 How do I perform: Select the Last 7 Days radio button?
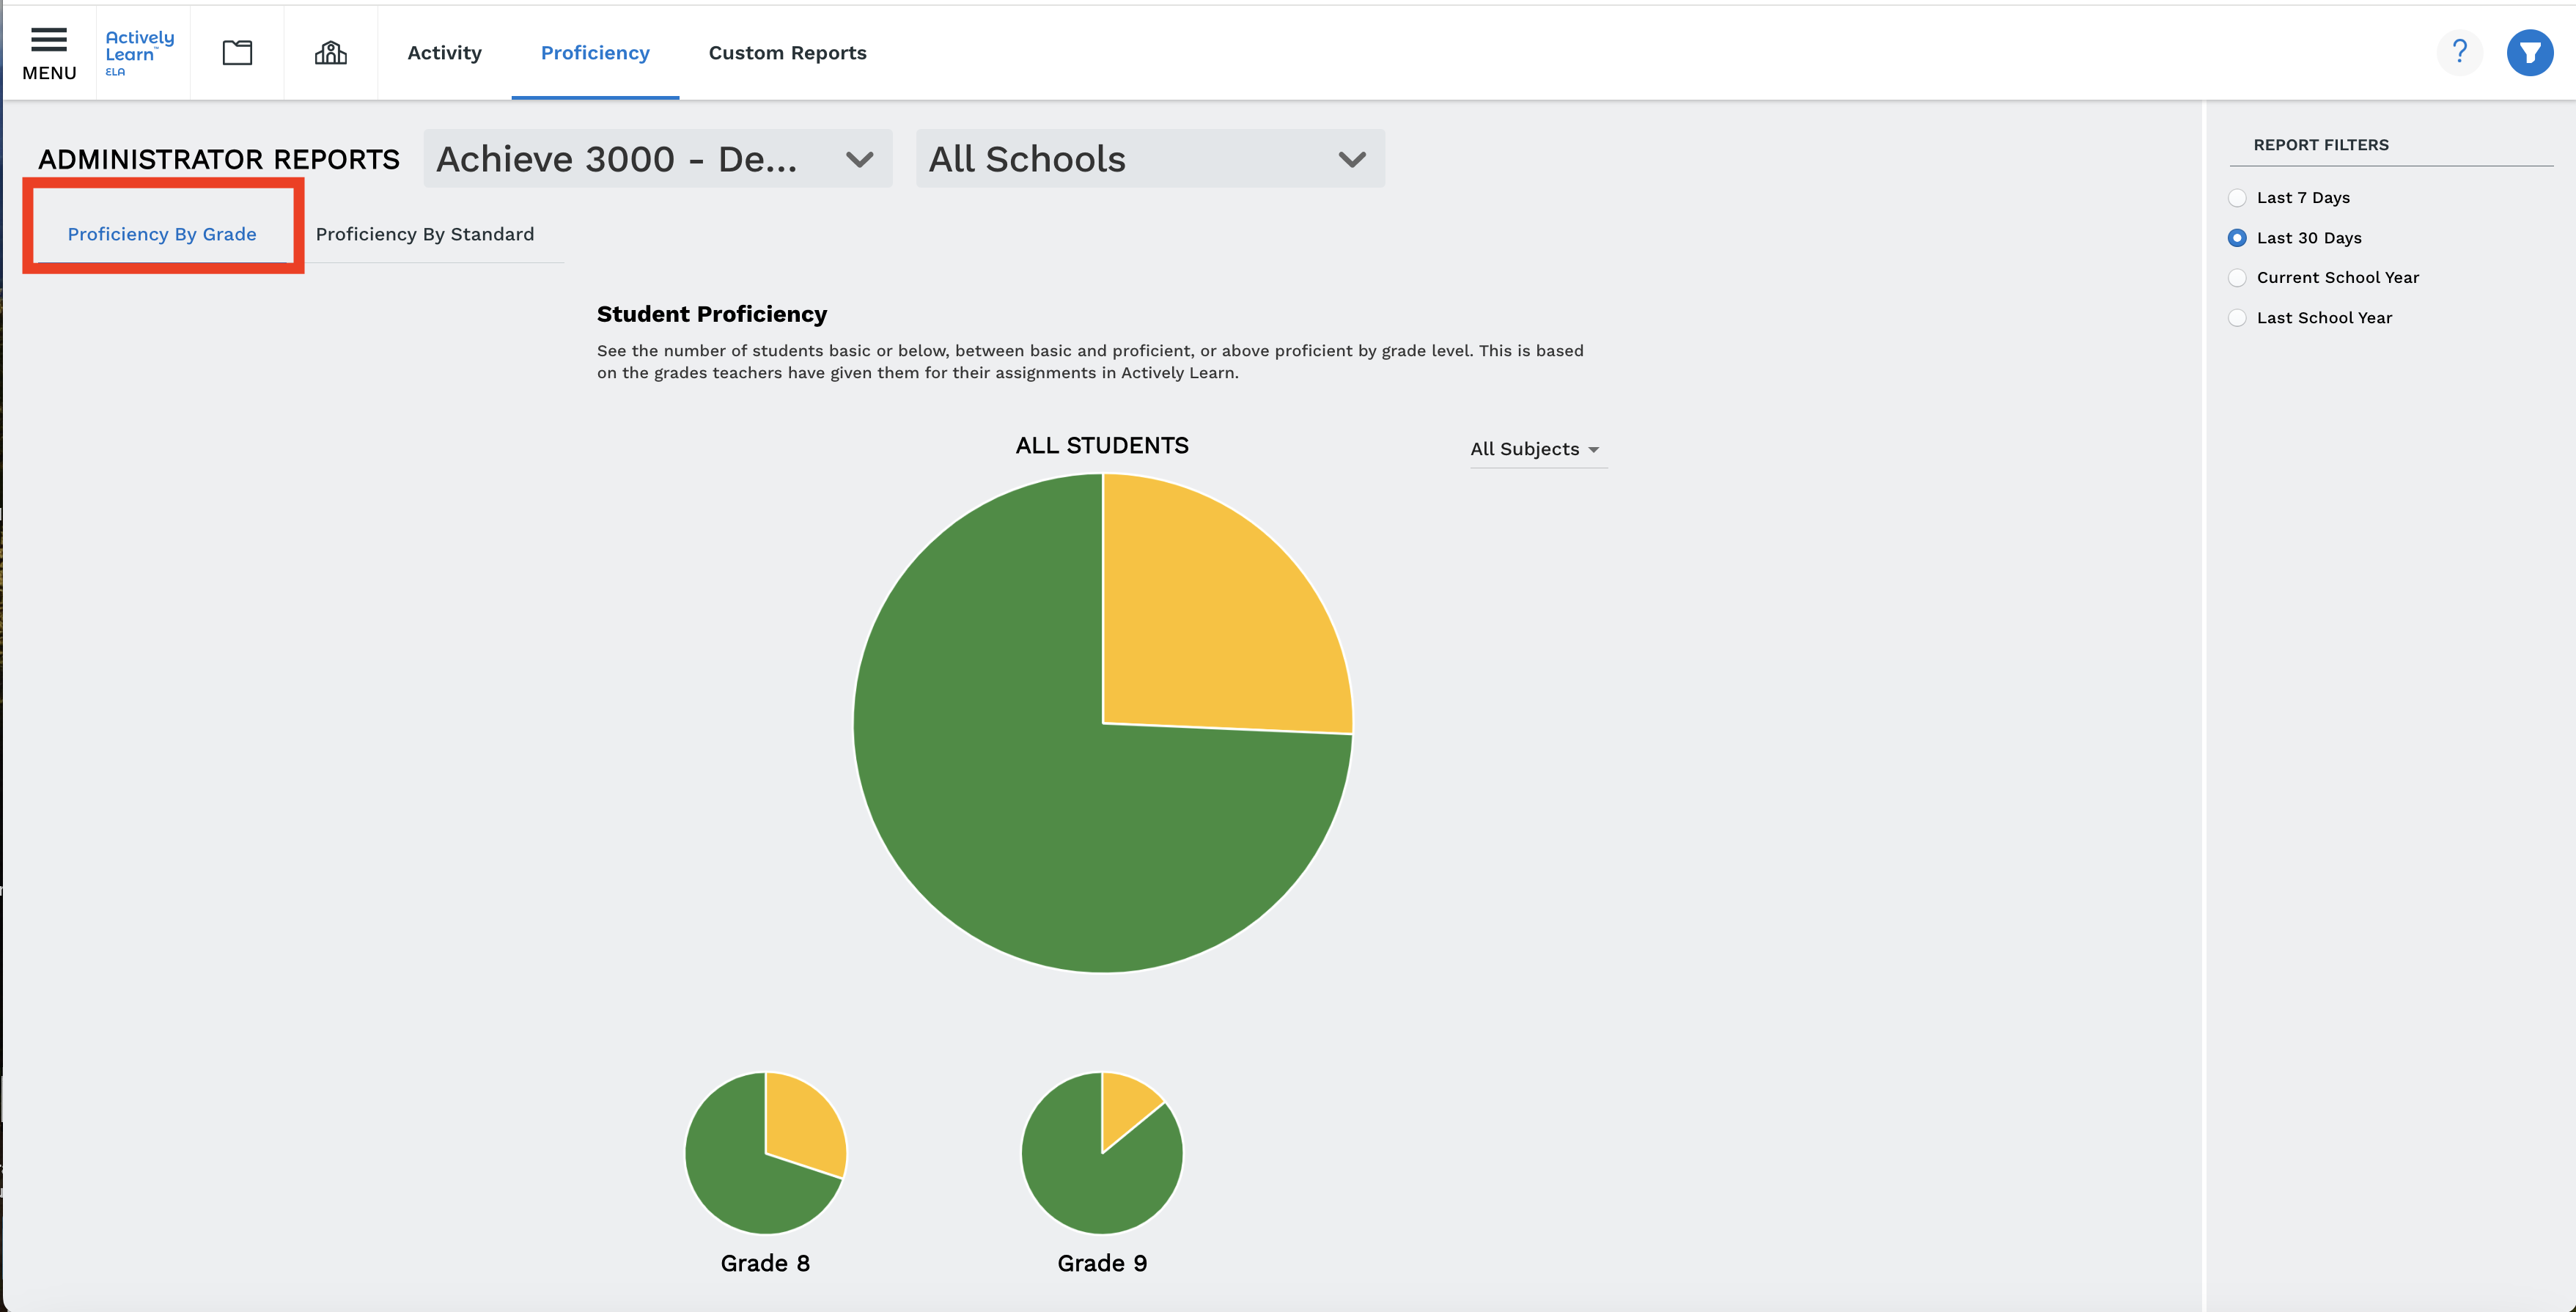coord(2237,198)
